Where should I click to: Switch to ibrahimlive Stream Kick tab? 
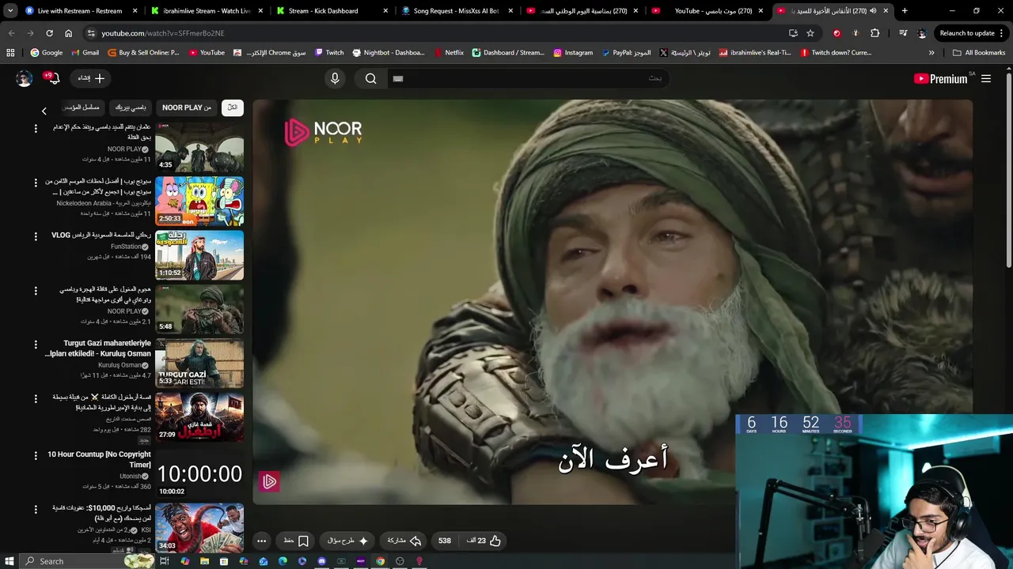coord(206,11)
